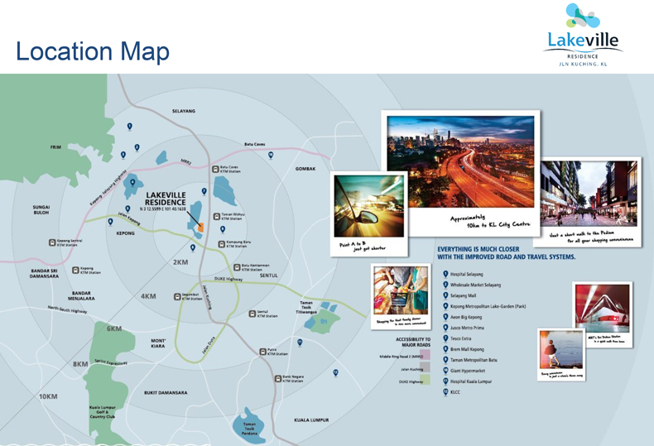Click the Giant Hypermarket legend text
654x446 pixels.
pyautogui.click(x=468, y=371)
